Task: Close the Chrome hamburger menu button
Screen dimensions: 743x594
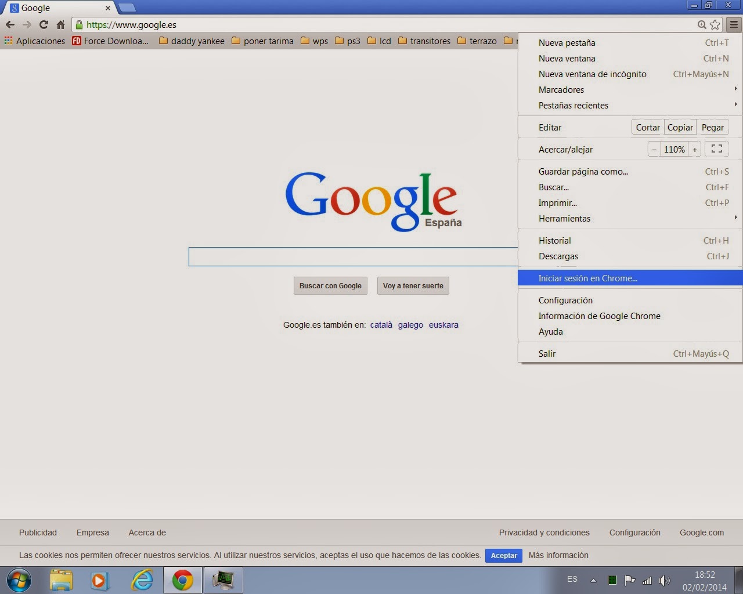Action: click(x=734, y=25)
